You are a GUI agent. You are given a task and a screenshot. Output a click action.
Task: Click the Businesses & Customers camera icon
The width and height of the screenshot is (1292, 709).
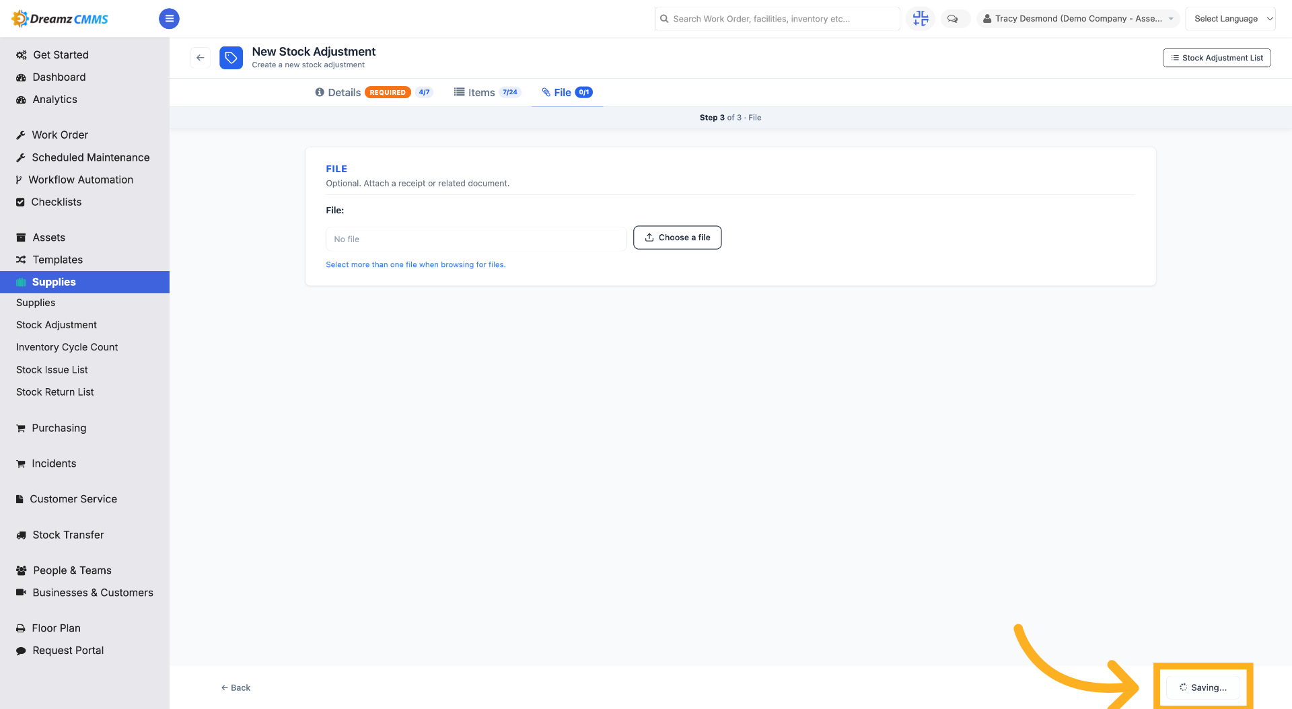click(x=22, y=593)
